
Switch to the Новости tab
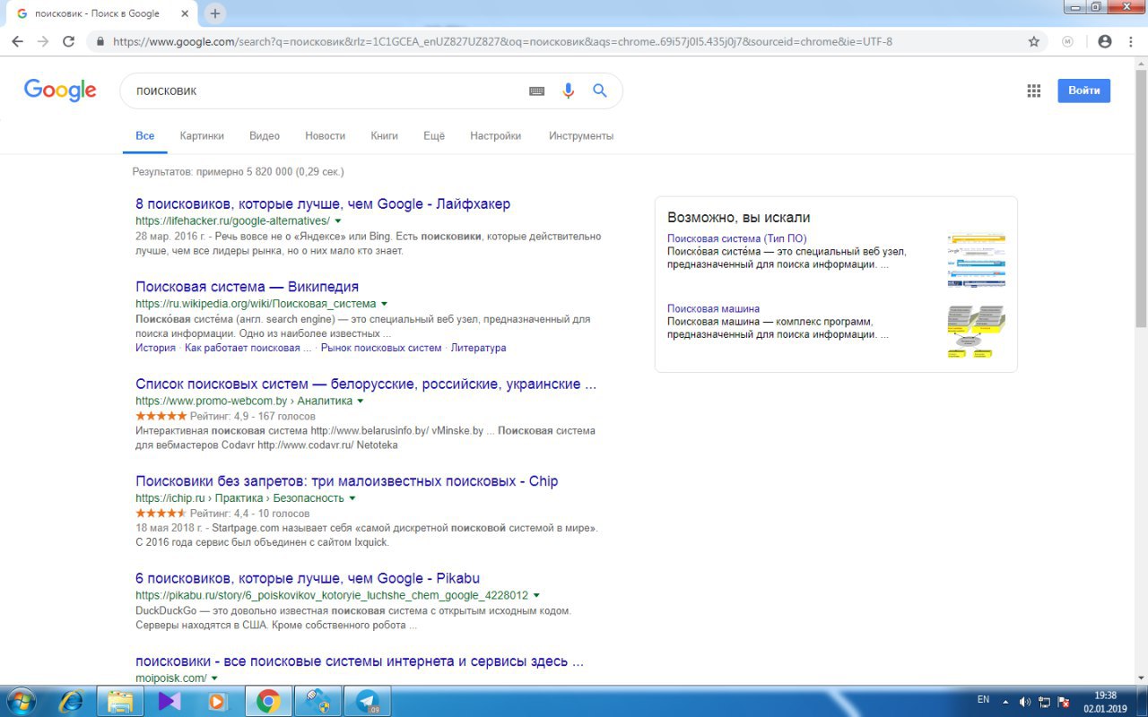point(325,136)
